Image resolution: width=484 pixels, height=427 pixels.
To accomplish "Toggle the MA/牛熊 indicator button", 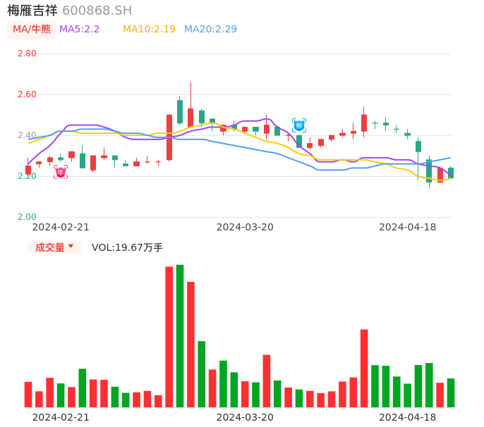I will [32, 30].
